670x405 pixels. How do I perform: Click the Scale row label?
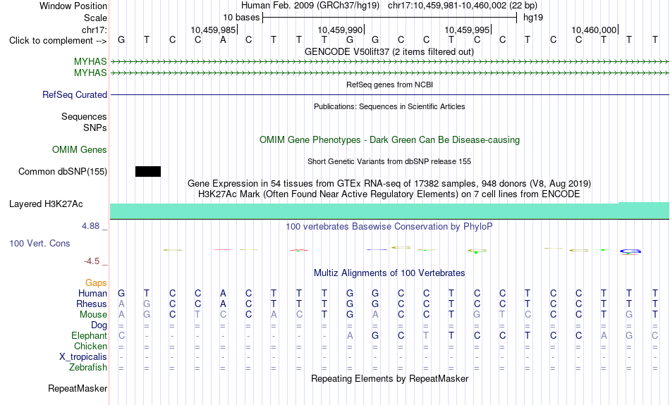pyautogui.click(x=96, y=18)
